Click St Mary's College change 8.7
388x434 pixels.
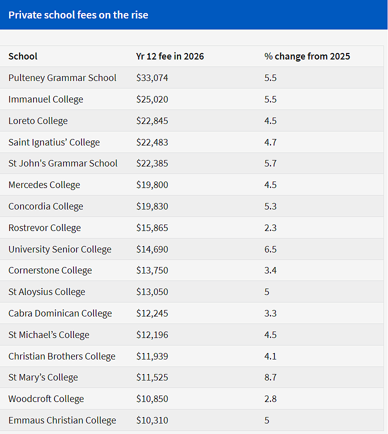pos(270,377)
